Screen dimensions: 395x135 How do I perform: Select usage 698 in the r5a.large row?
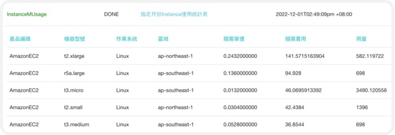(360, 73)
